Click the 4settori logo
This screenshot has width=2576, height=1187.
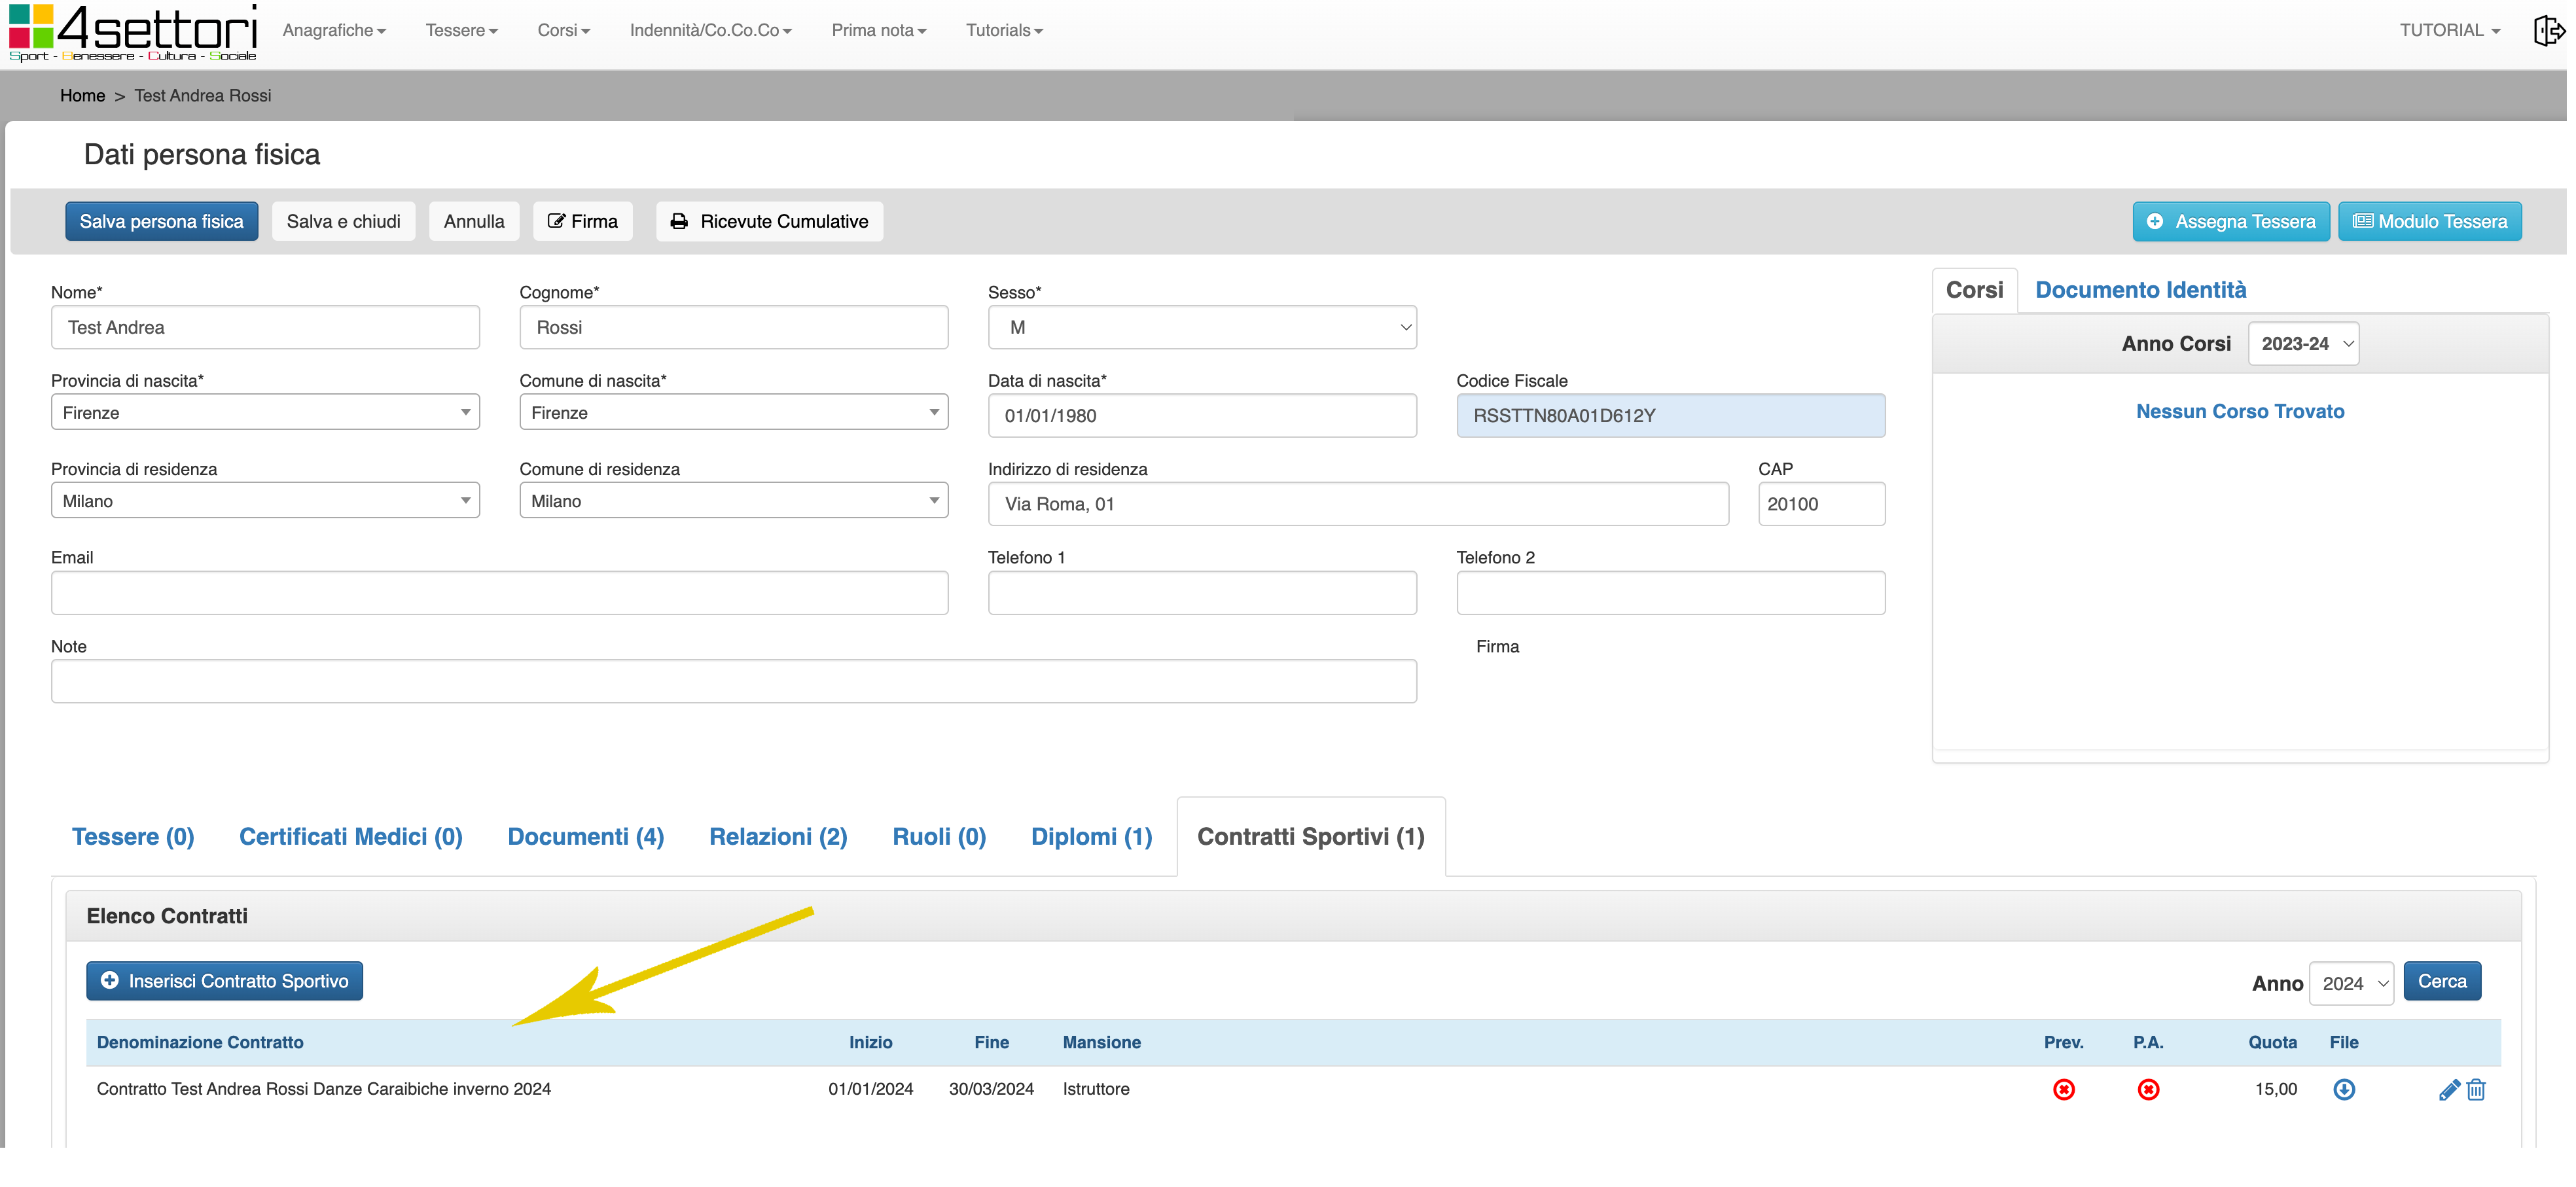[x=133, y=33]
